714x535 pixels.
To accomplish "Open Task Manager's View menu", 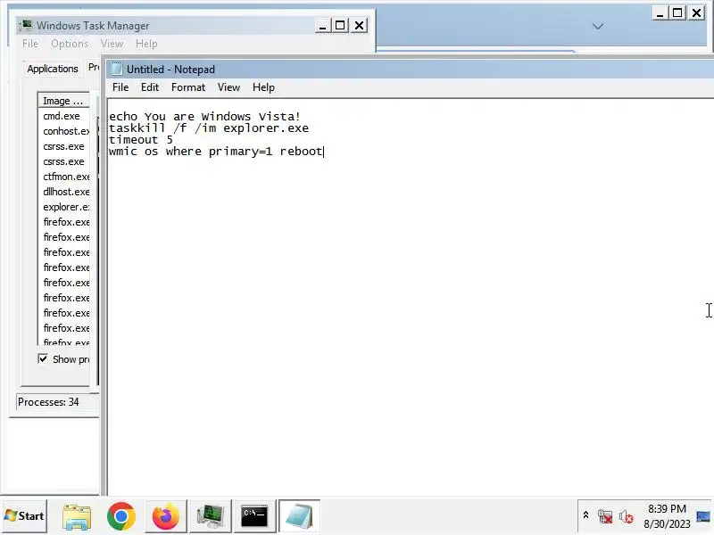I will tap(112, 44).
